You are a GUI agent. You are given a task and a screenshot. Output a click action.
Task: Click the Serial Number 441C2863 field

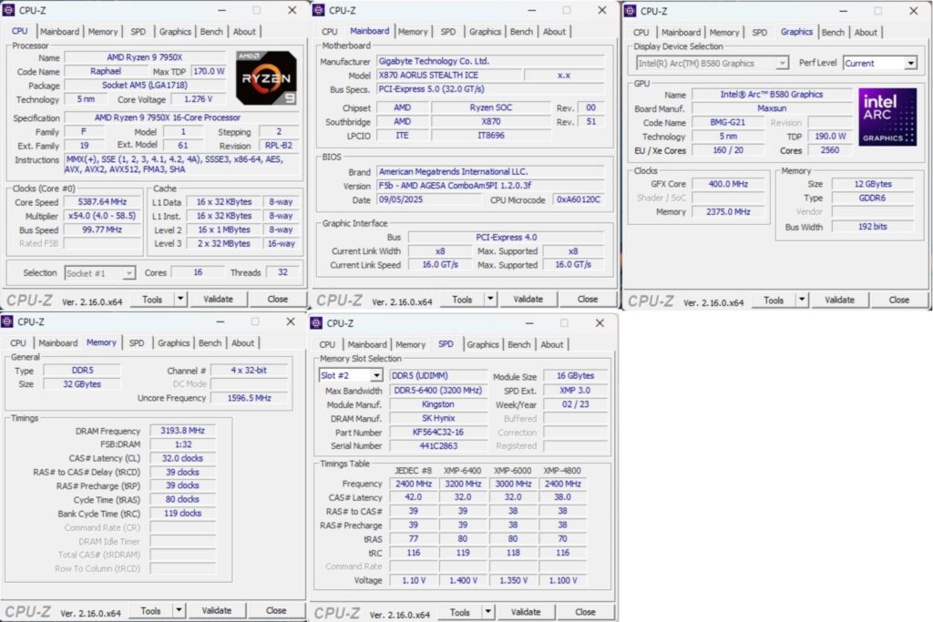point(438,445)
